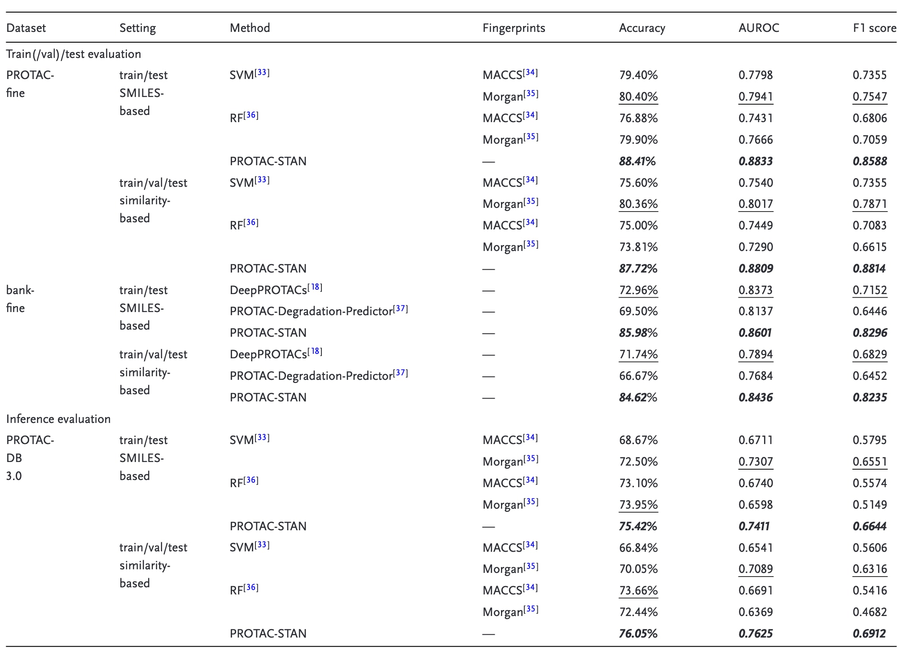This screenshot has width=905, height=660.
Task: Select the F1 score column header
Action: click(874, 28)
